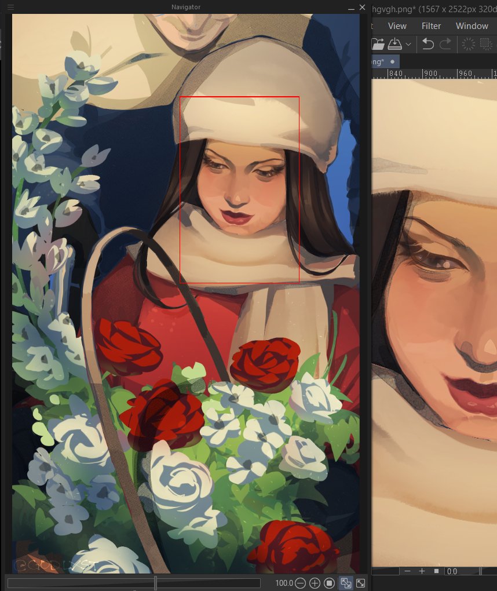Click the red view frame in Navigator thumbnail
The width and height of the screenshot is (497, 591).
240,189
